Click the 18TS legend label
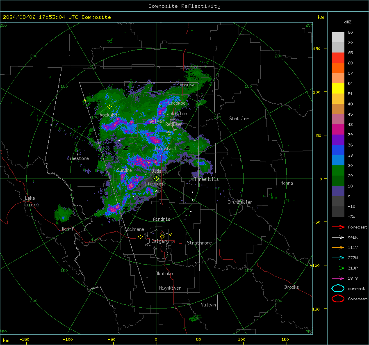The image size is (369, 345). pos(353,279)
